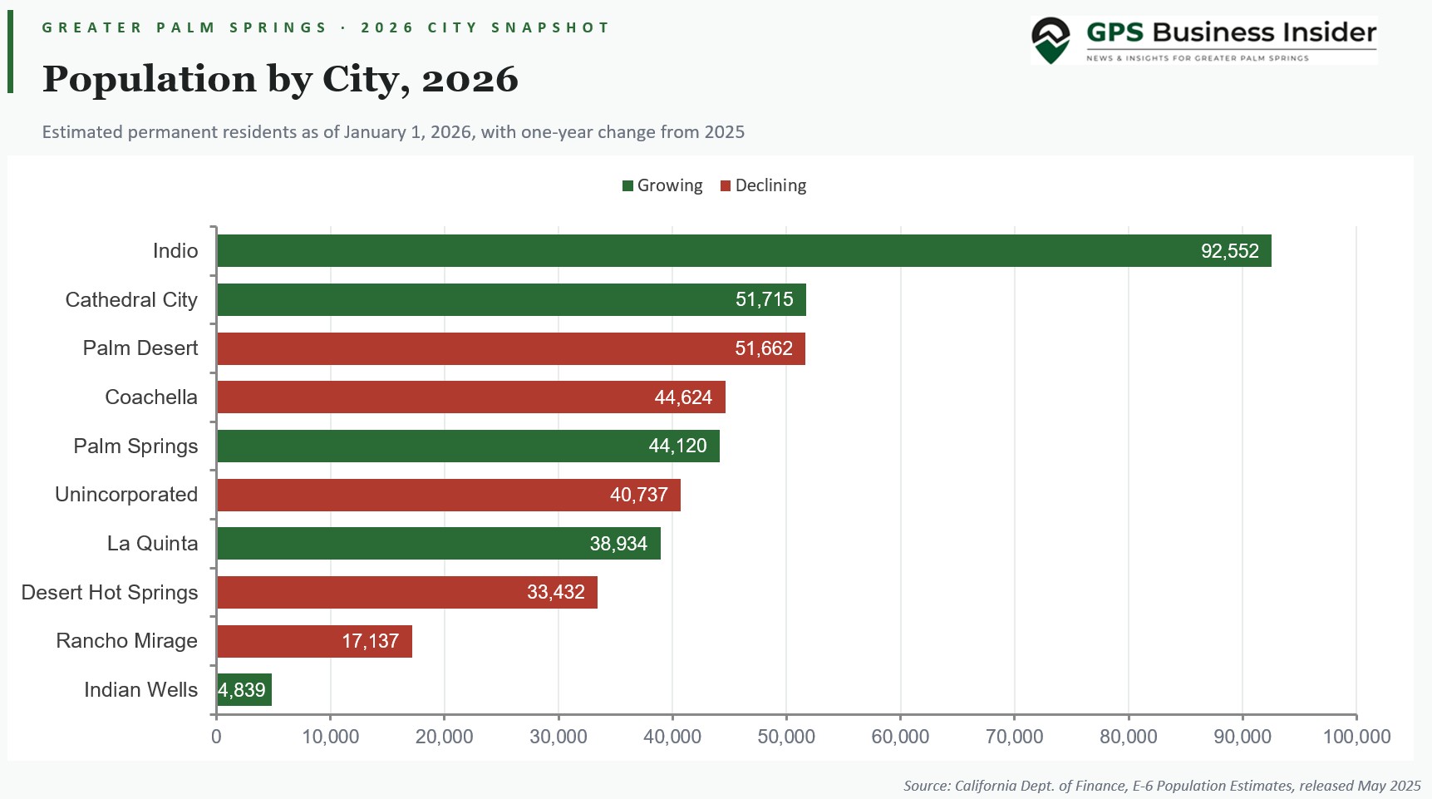1432x799 pixels.
Task: Select the Cathedral City axis label
Action: point(131,300)
